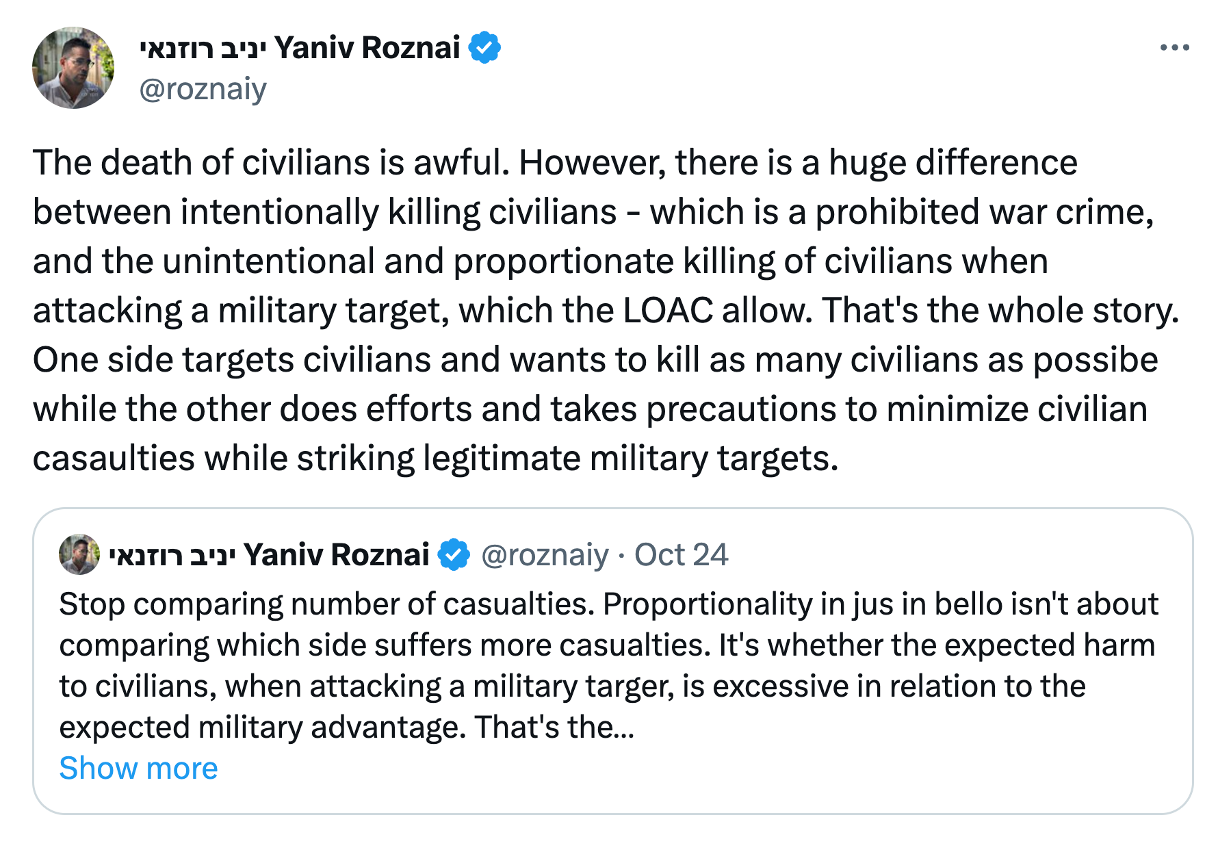Click the large @roznaiy handle under the main name
This screenshot has height=850, width=1218.
coord(203,89)
